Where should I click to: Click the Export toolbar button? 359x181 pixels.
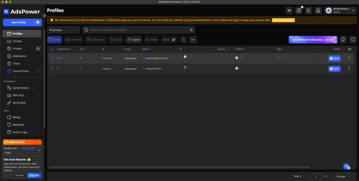point(134,40)
